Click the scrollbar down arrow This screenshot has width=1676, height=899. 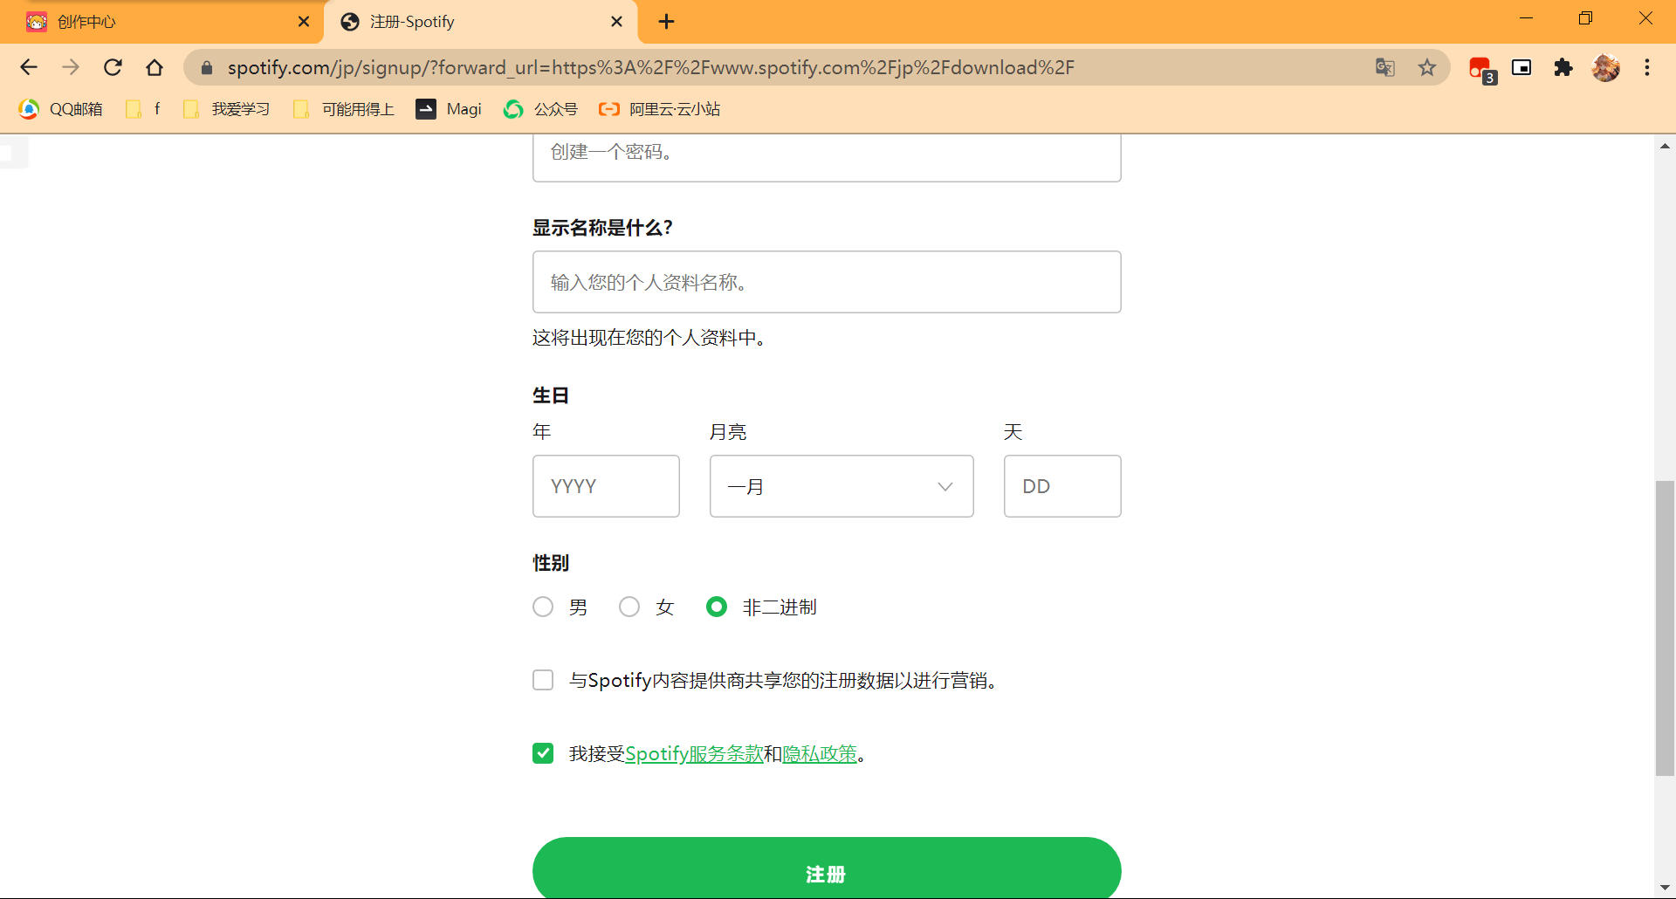[1665, 888]
